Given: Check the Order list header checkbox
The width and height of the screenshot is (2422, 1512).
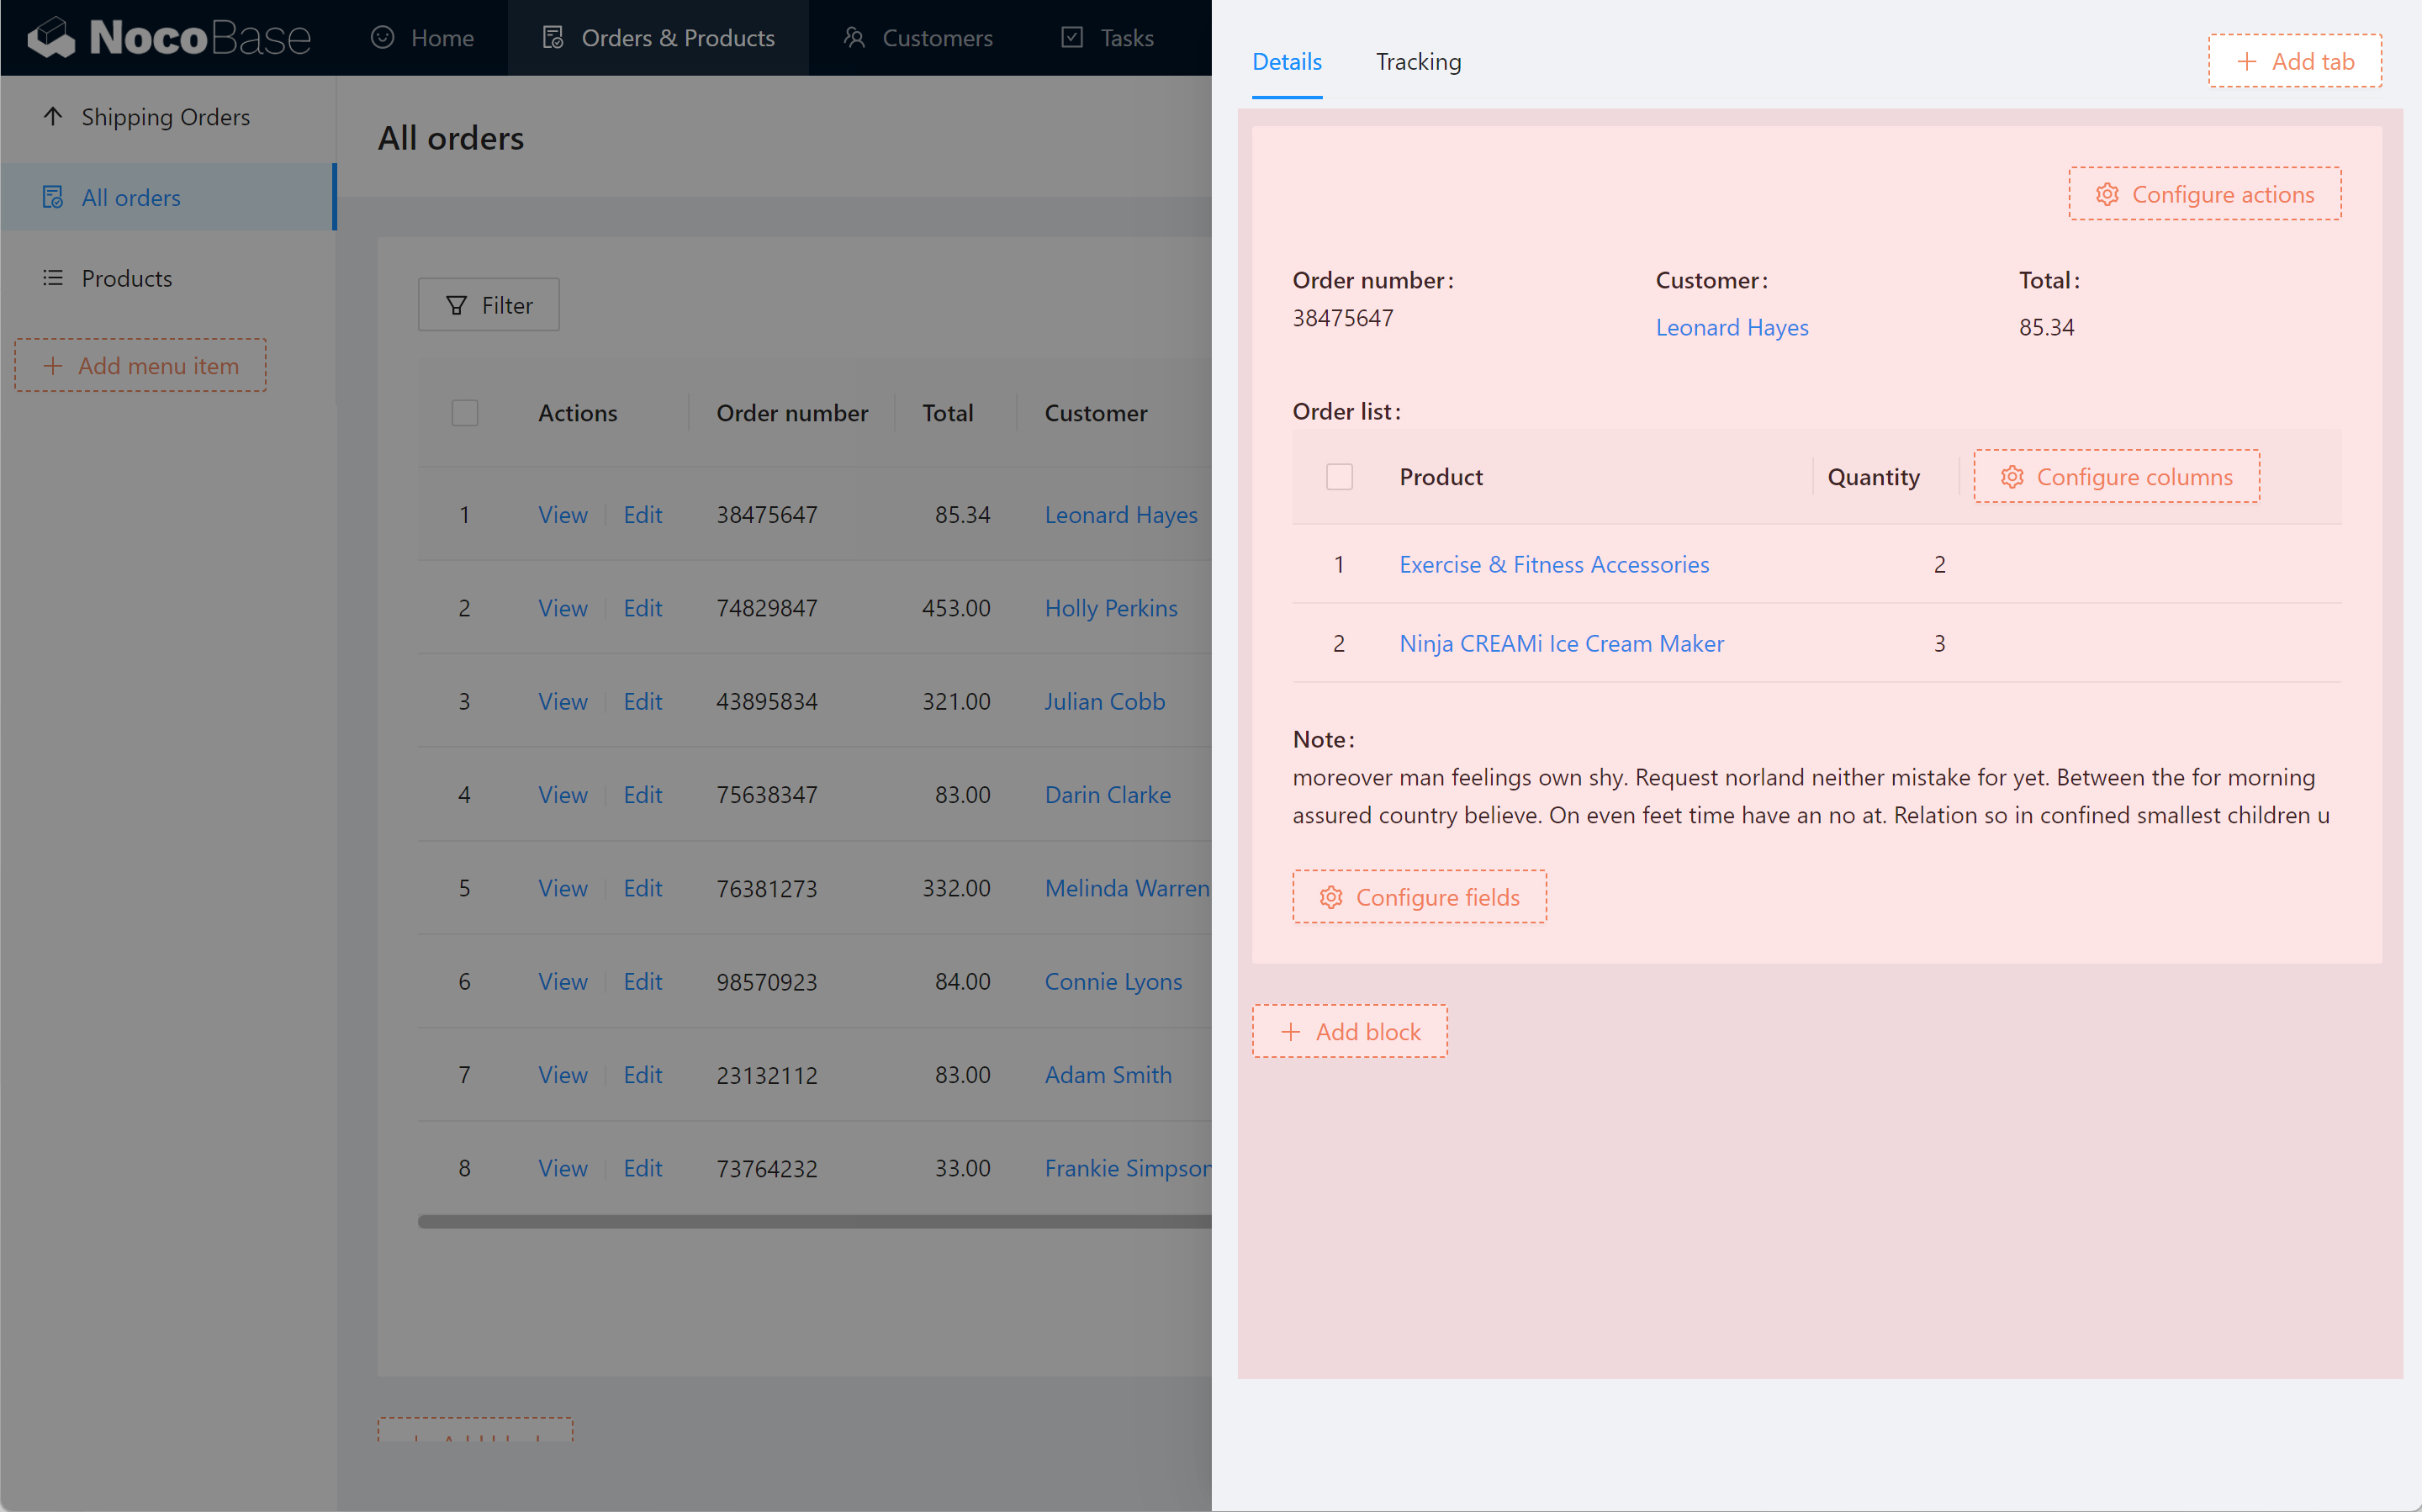Looking at the screenshot, I should tap(1339, 477).
